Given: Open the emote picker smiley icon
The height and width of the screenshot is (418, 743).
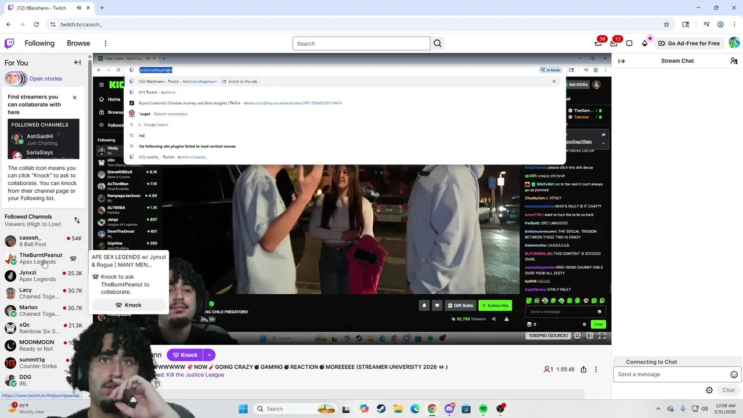Looking at the screenshot, I should (x=734, y=374).
